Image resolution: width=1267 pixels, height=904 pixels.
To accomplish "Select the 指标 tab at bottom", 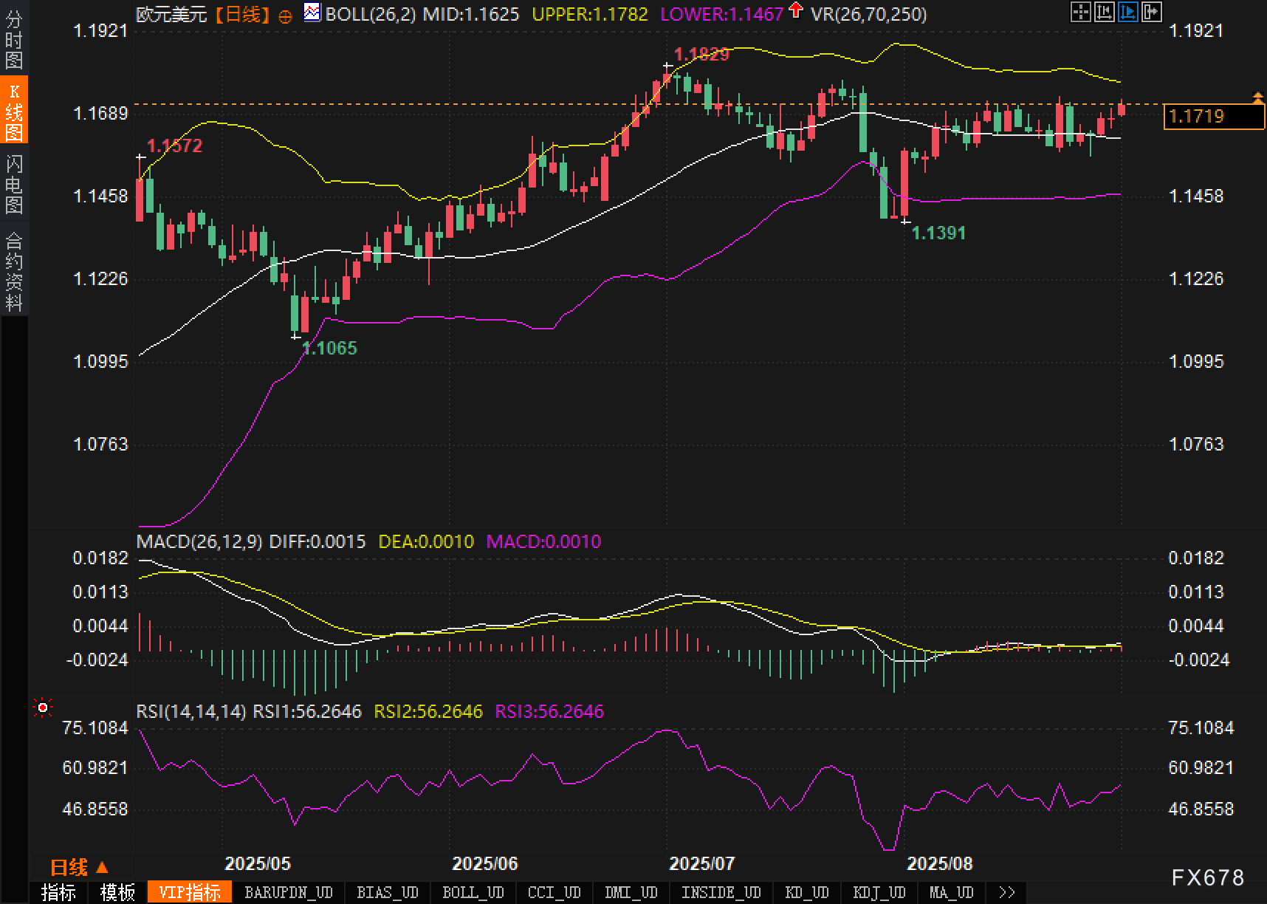I will click(58, 892).
